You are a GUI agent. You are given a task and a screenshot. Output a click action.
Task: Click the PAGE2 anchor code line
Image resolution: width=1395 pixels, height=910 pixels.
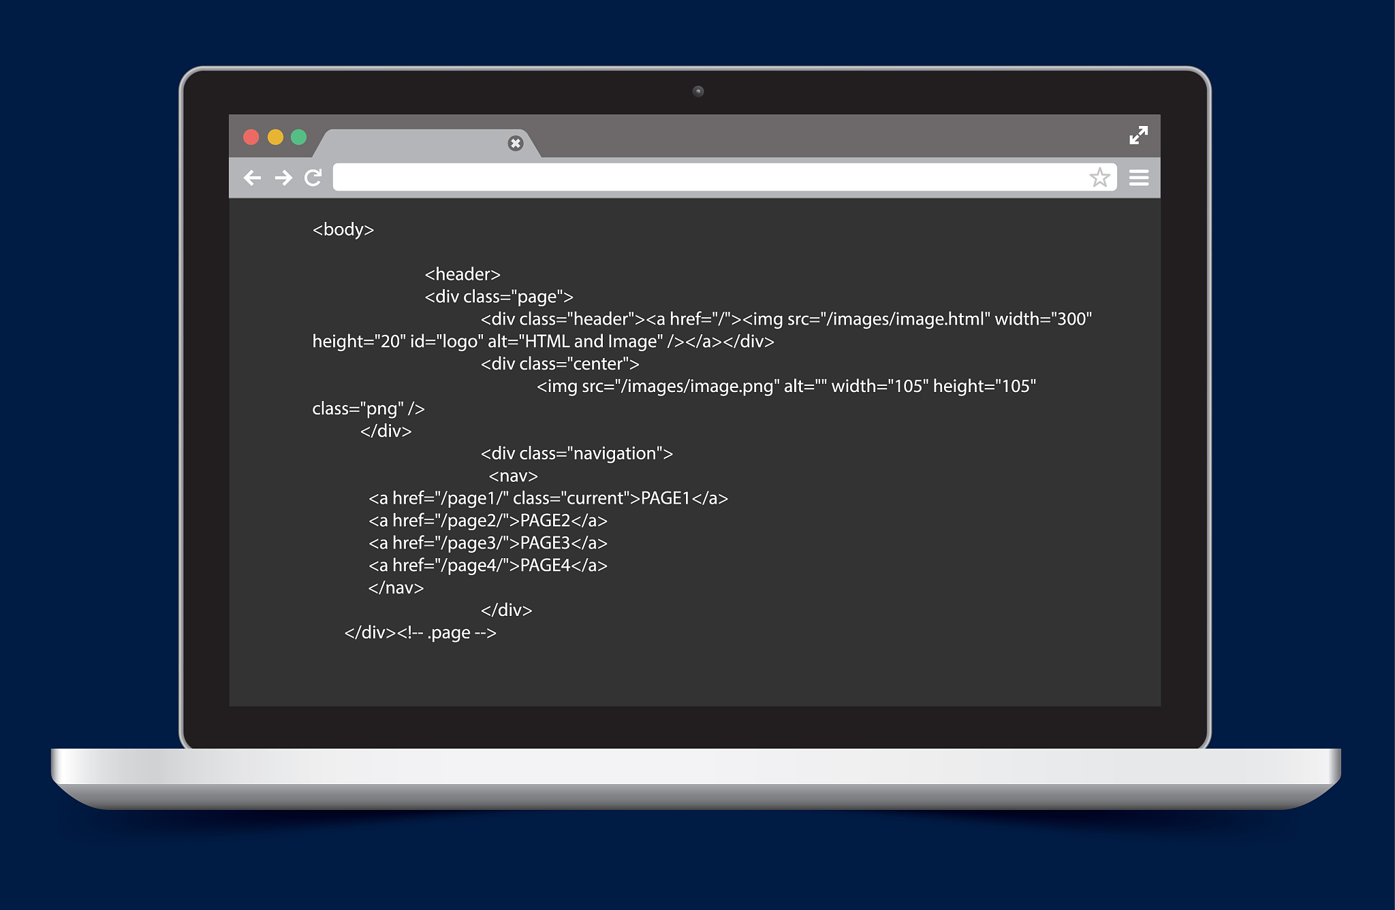pyautogui.click(x=488, y=521)
